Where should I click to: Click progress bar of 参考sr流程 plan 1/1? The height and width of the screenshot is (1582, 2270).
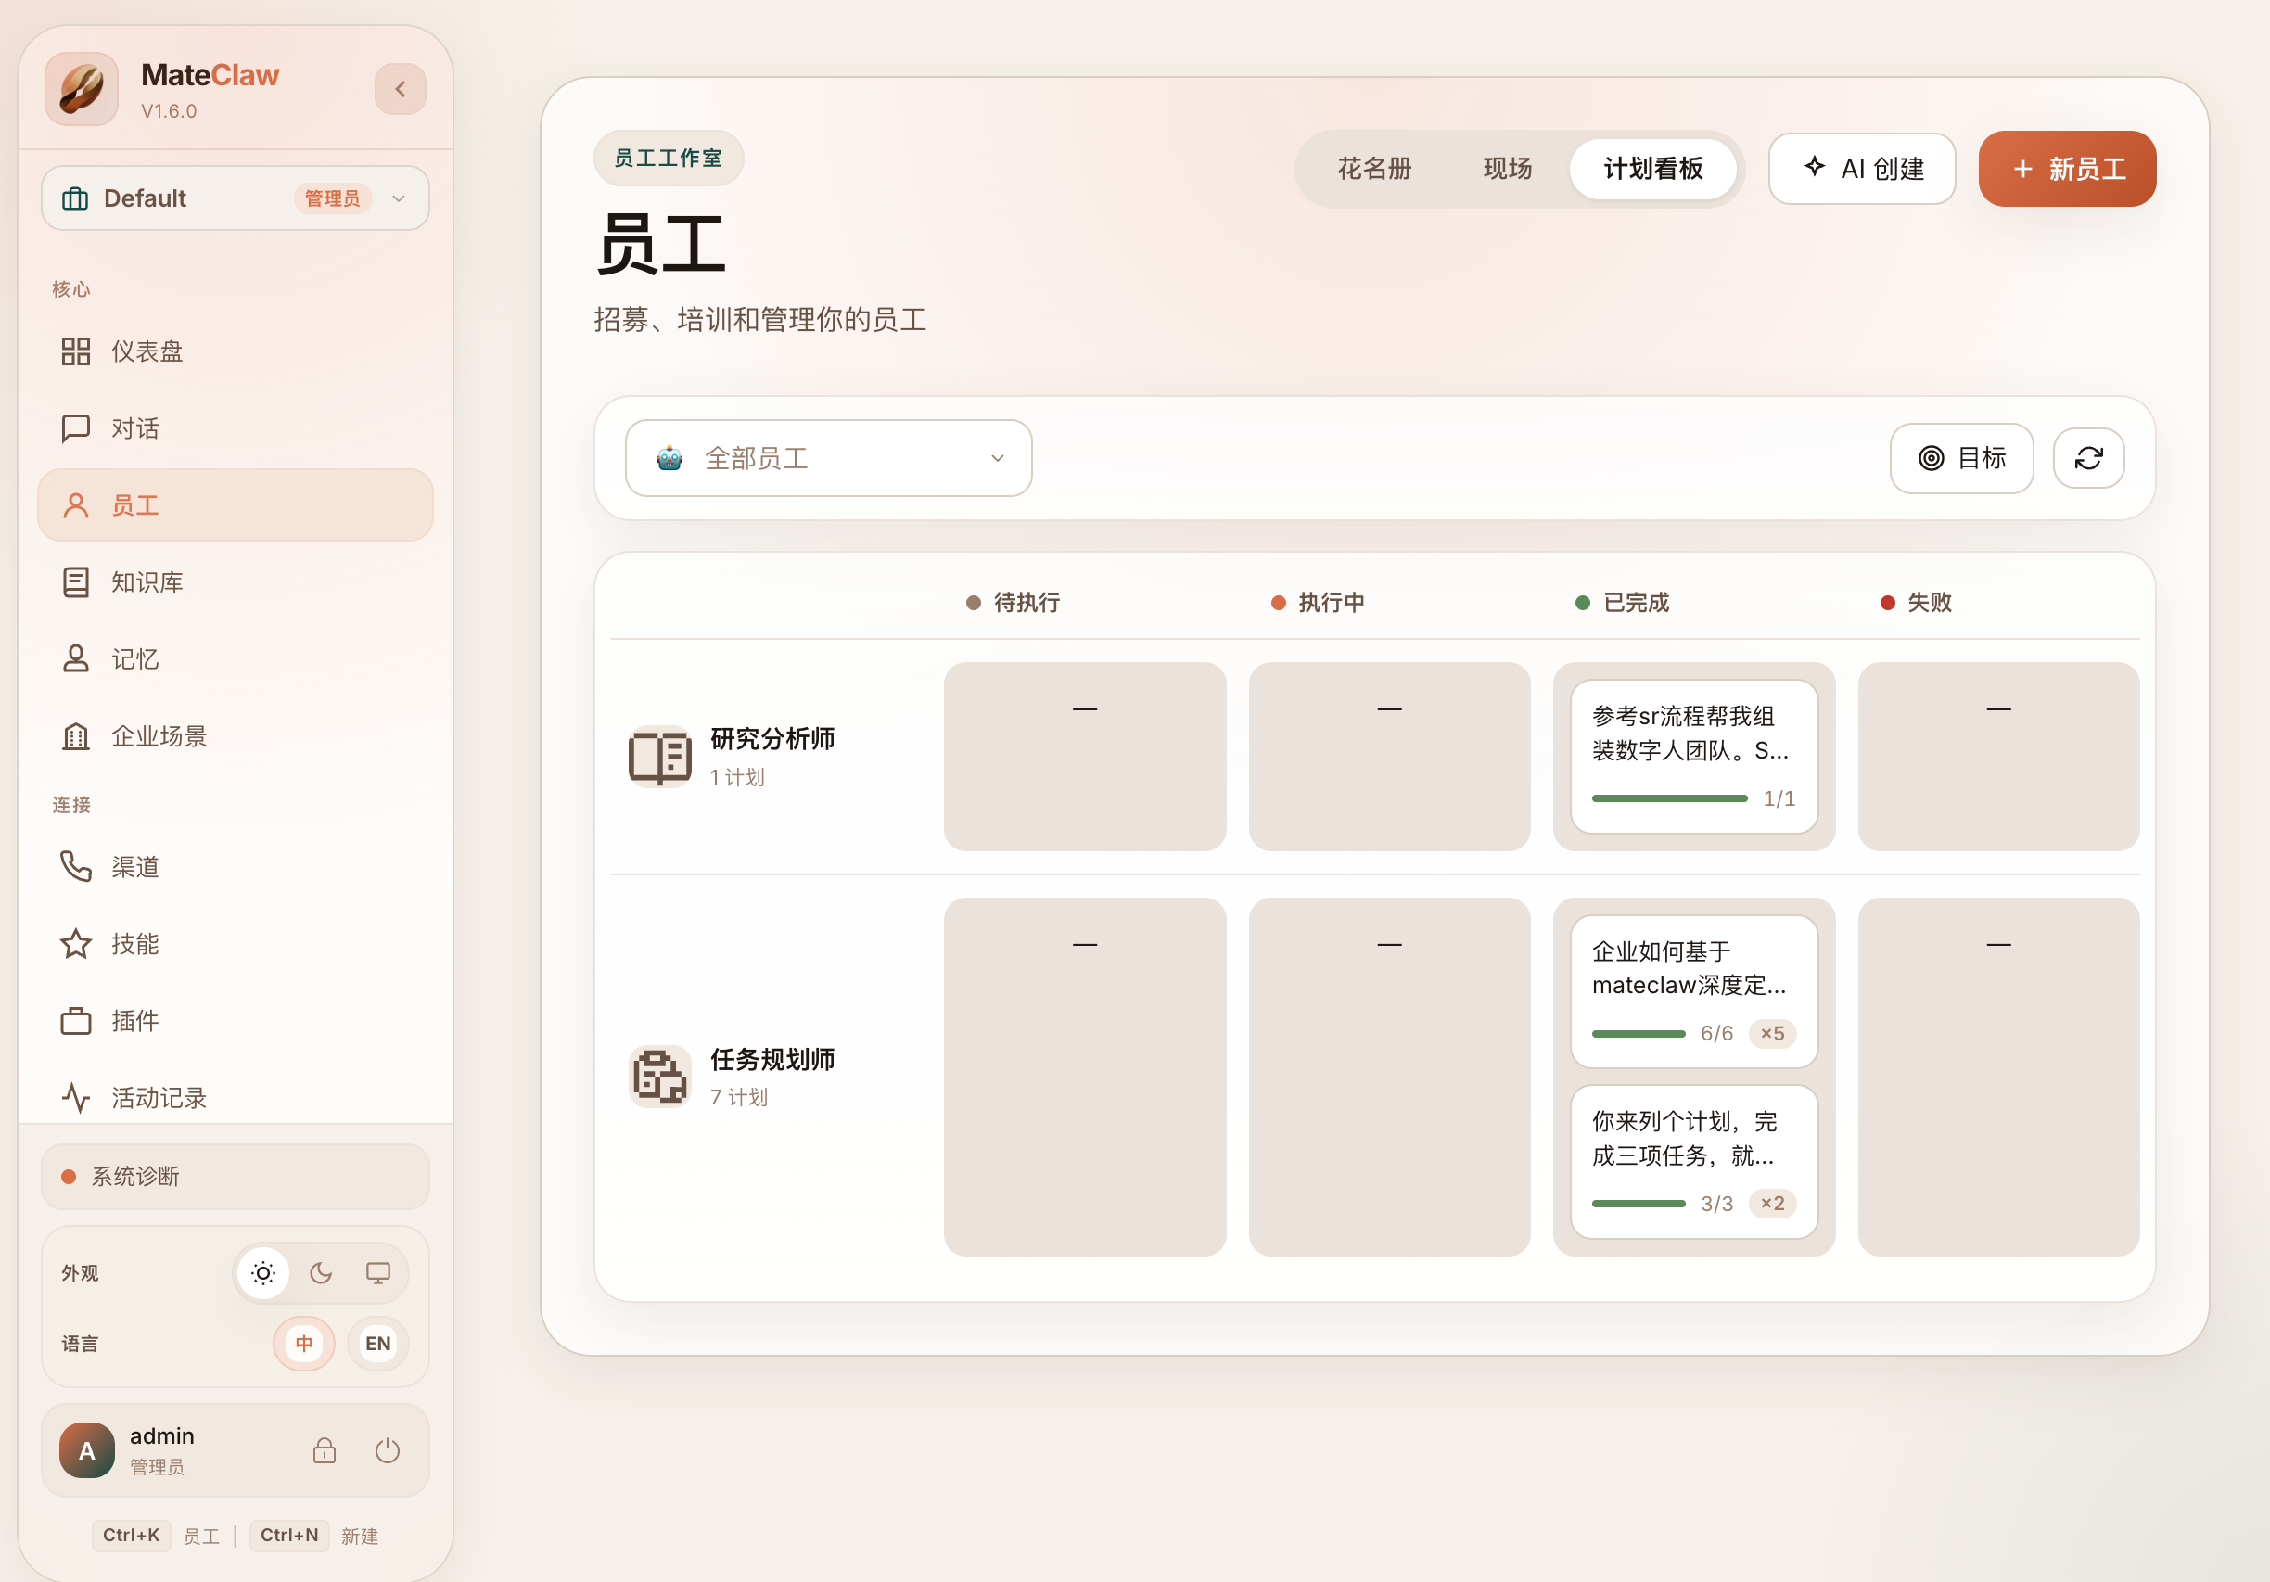1669,797
